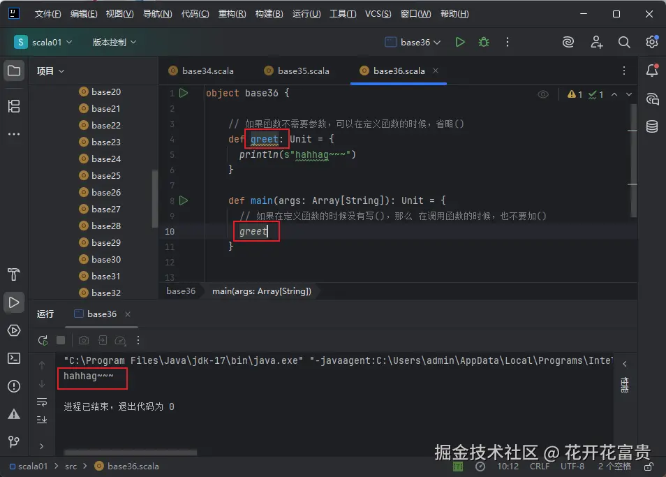Viewport: 666px width, 477px height.
Task: Click the editor vertical scrollbar
Action: [633, 161]
